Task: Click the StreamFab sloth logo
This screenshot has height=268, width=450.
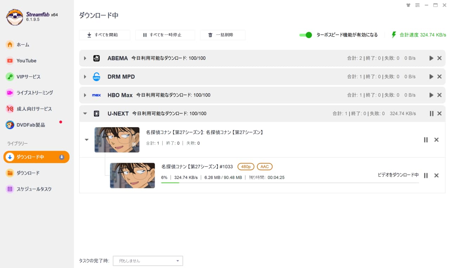Action: 14,17
